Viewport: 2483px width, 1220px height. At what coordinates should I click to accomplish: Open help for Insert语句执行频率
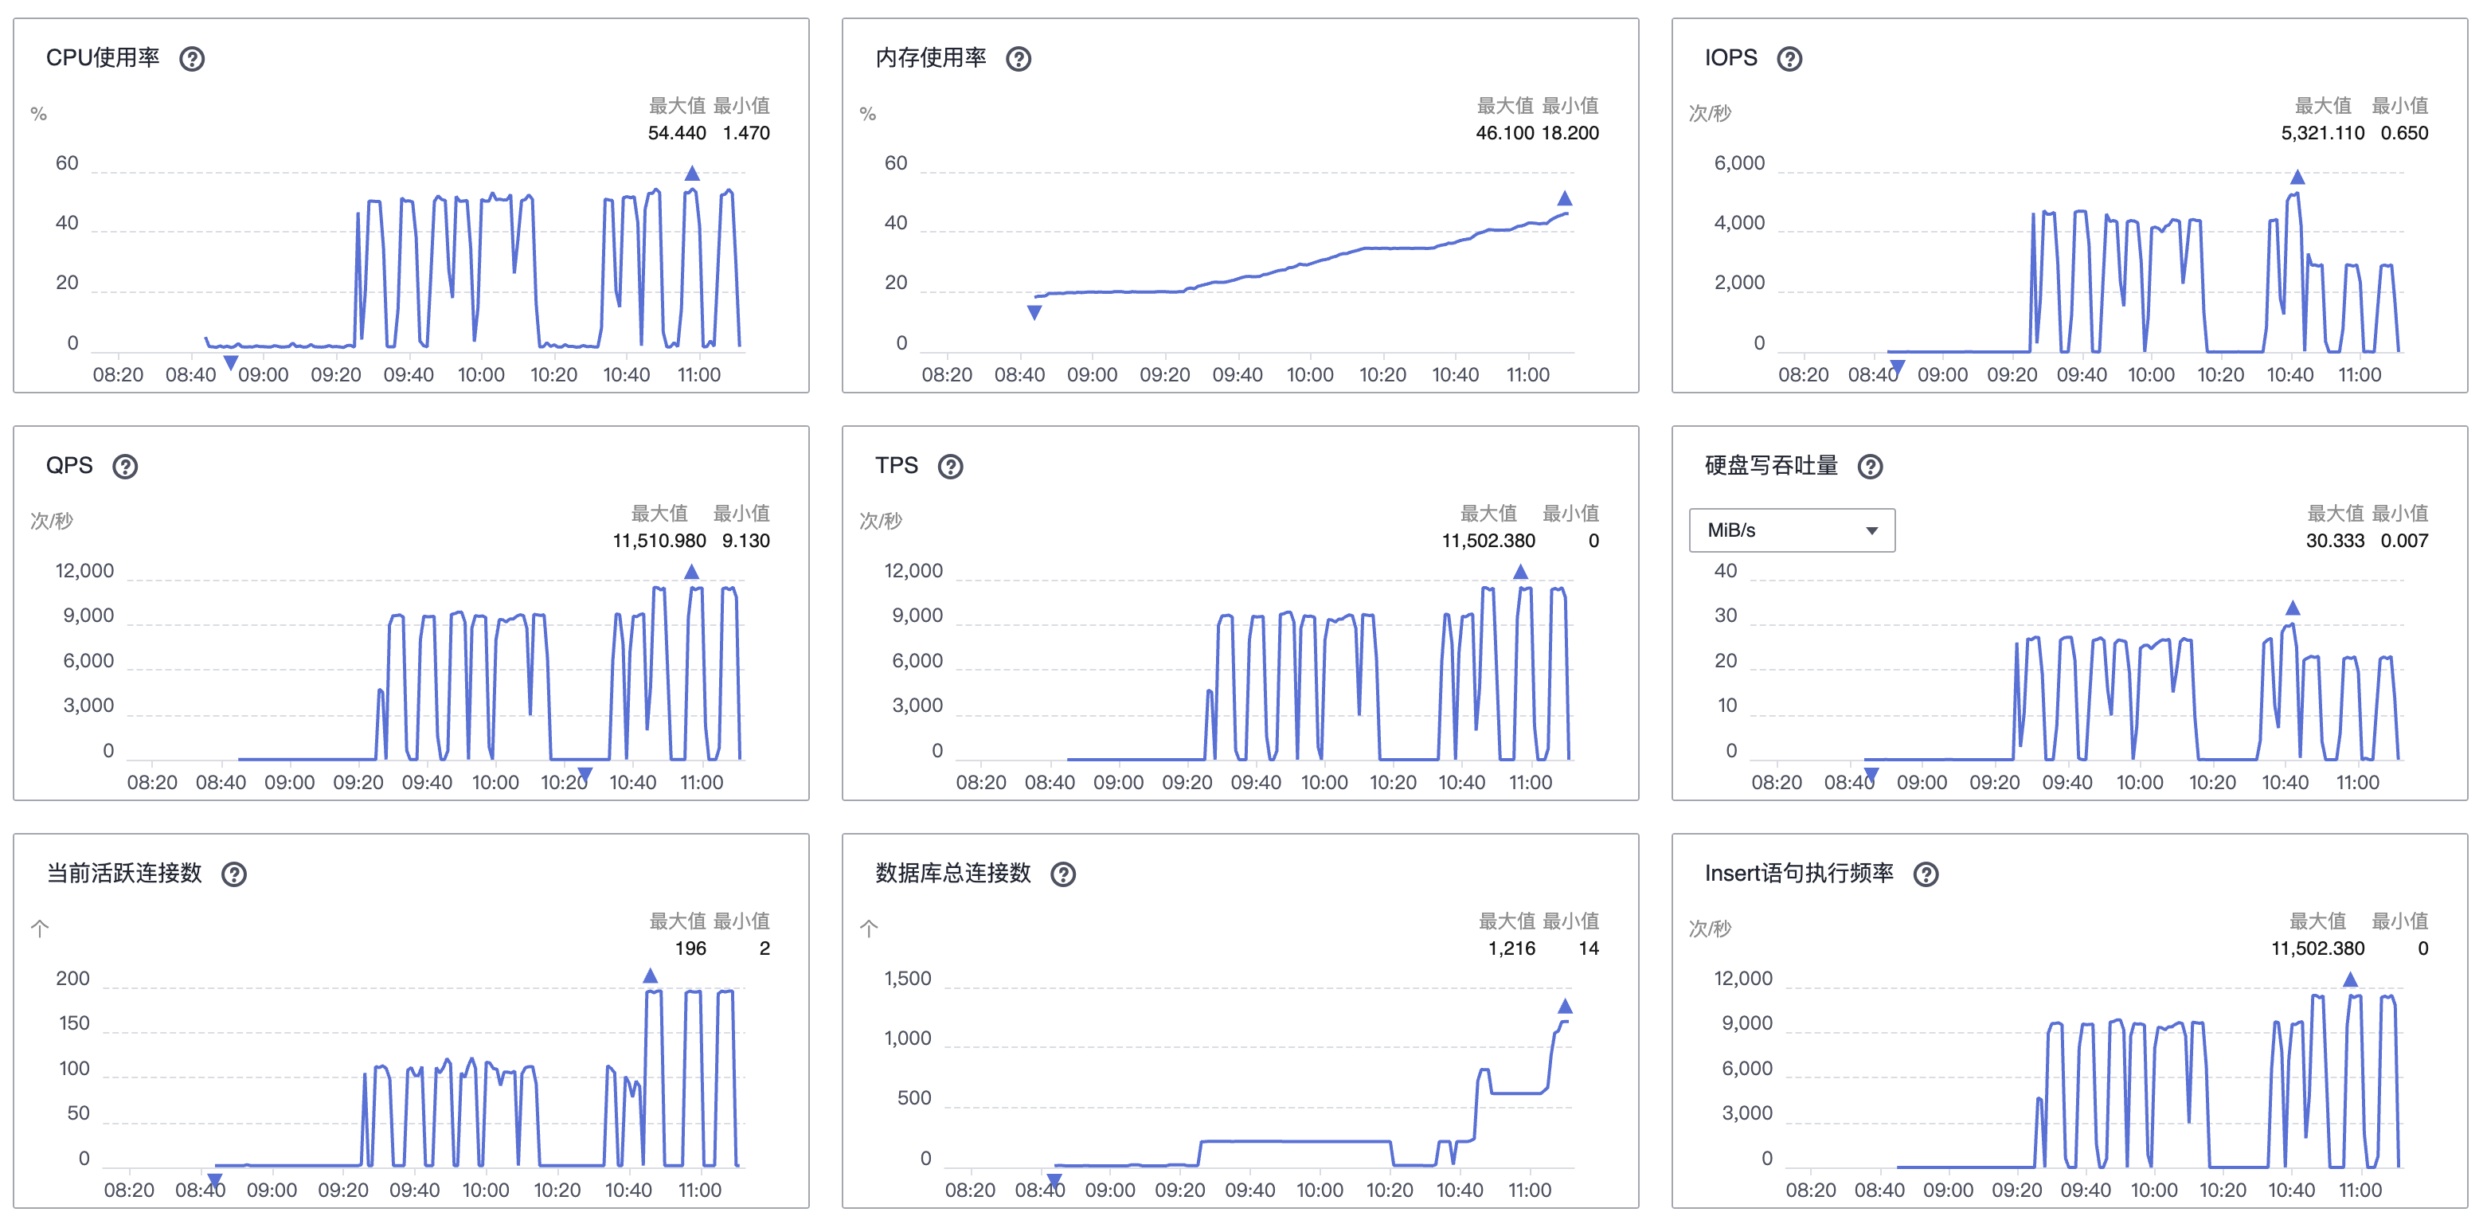pos(1926,874)
